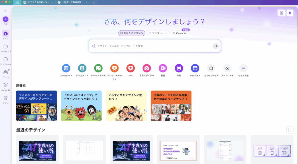Click the 最近のデザイン heading
This screenshot has height=164, width=298.
[31, 130]
